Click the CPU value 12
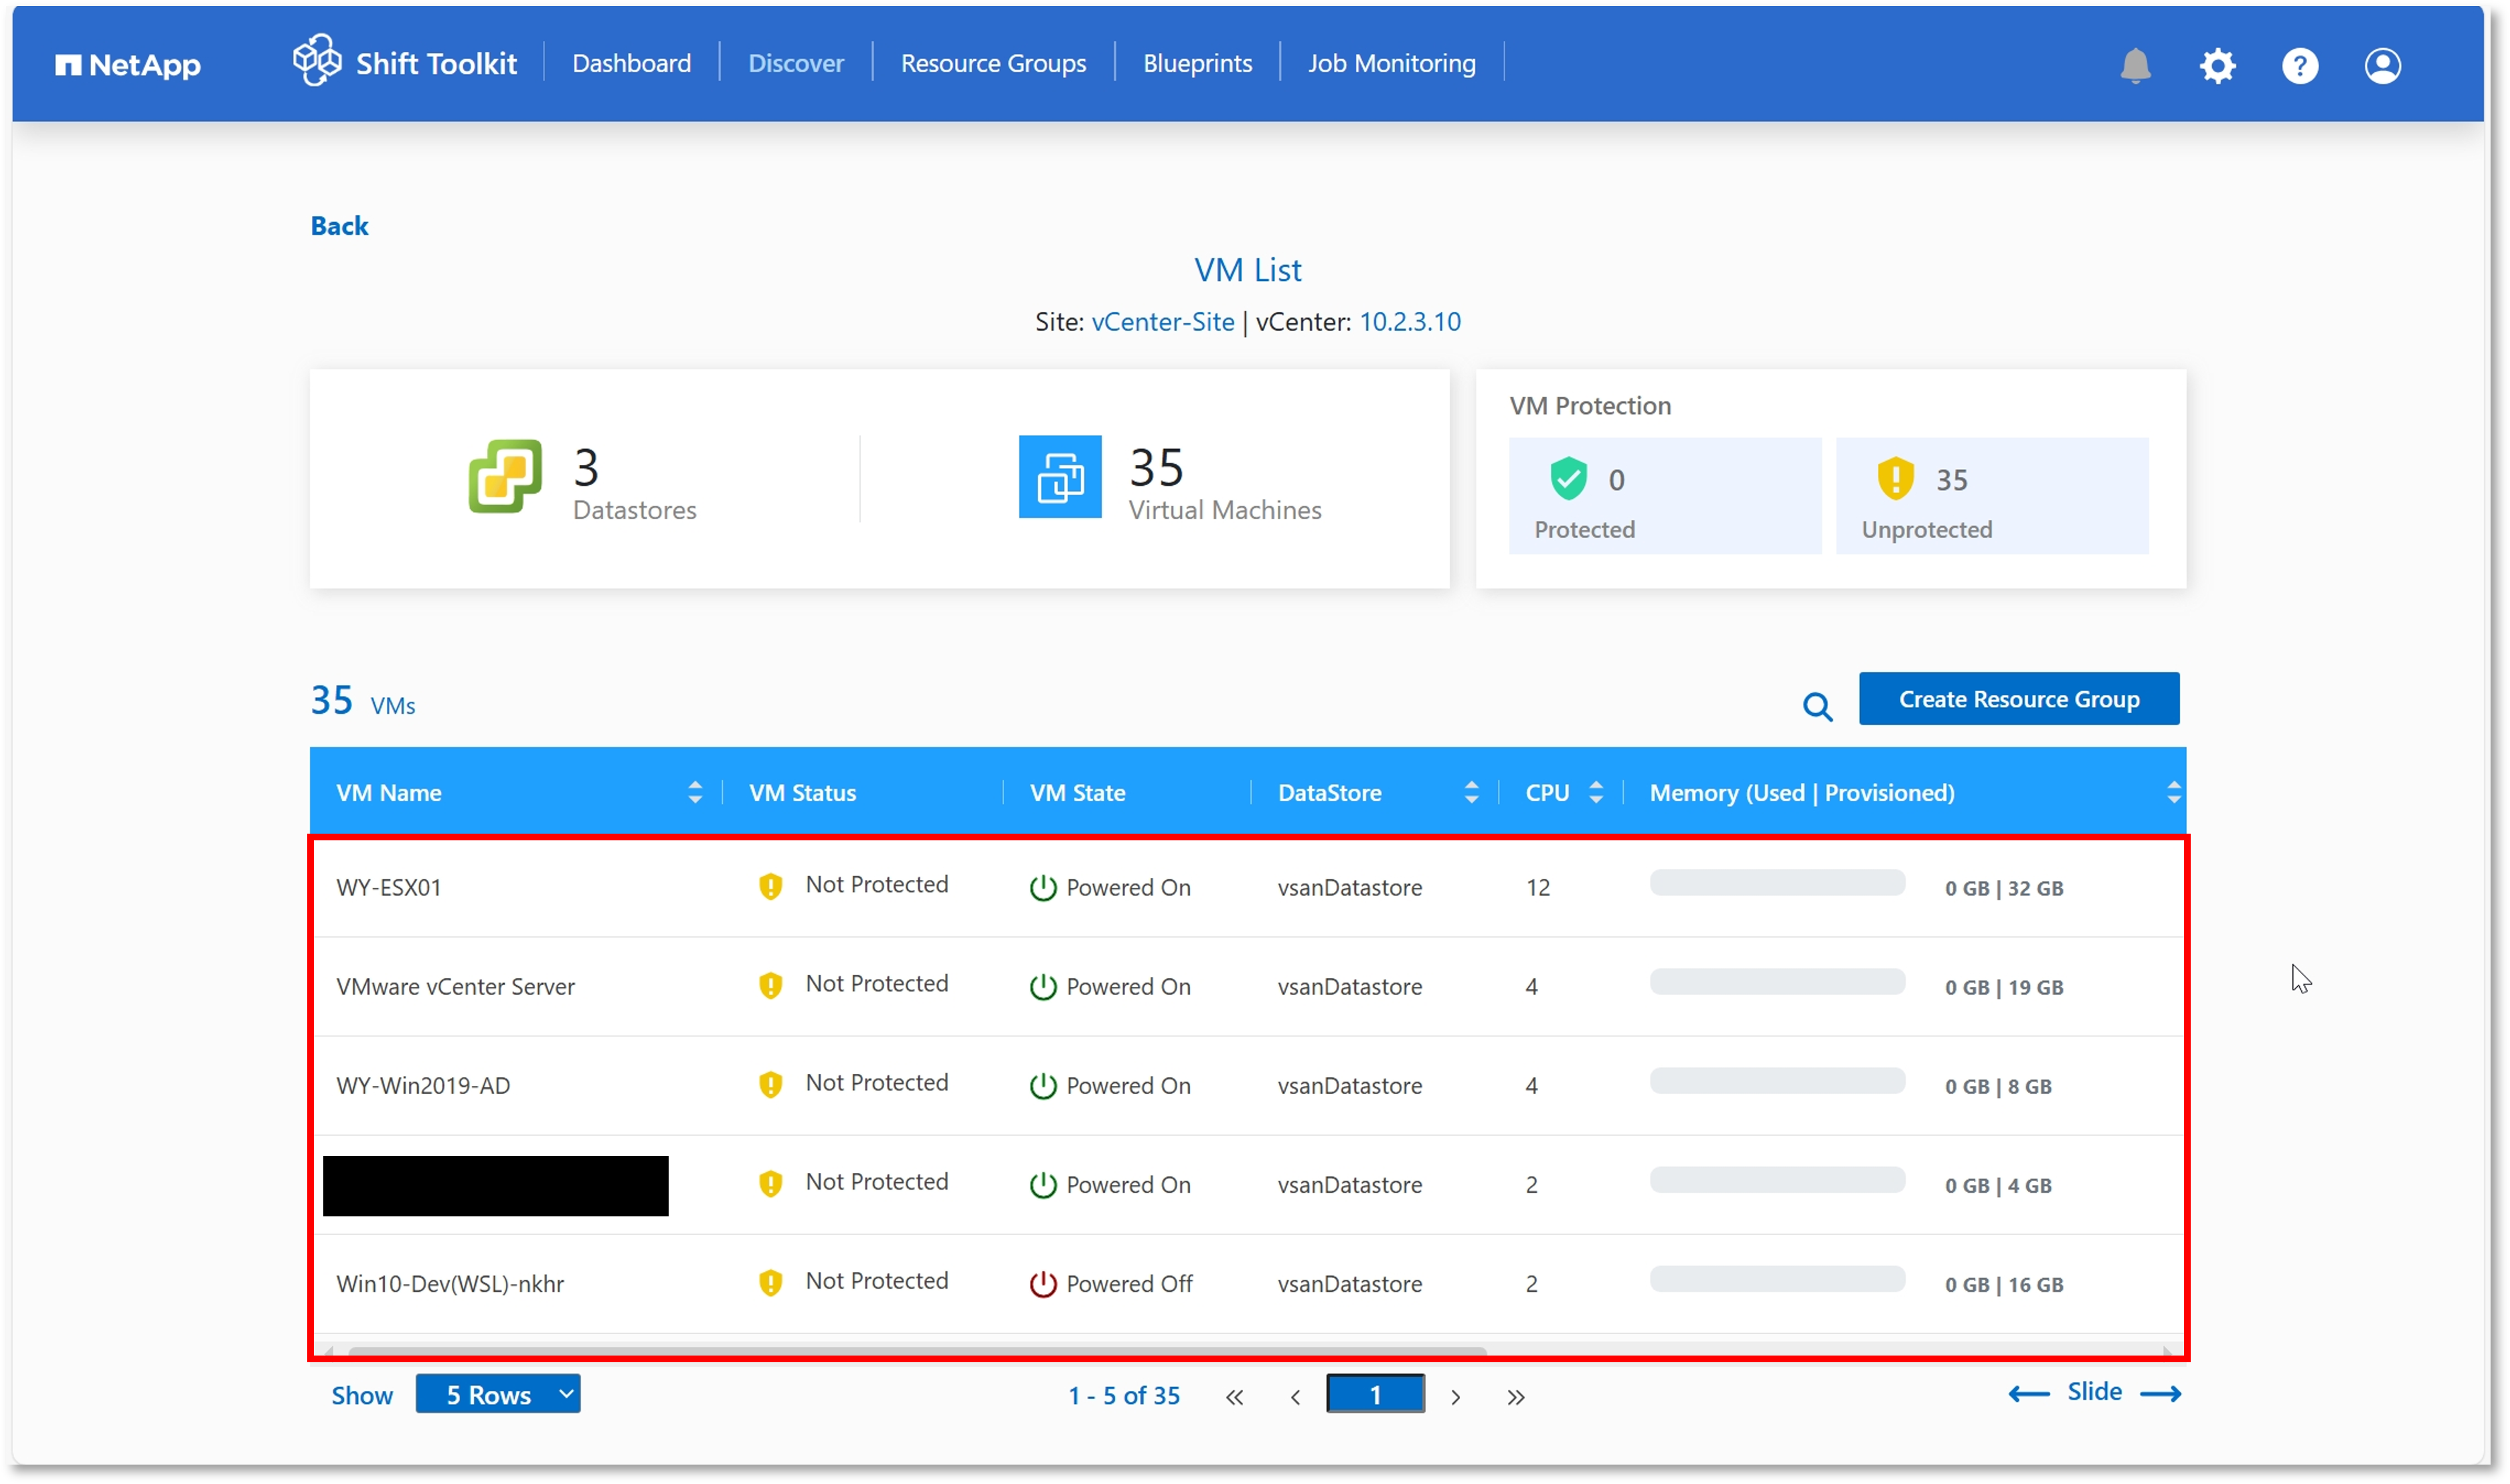Viewport: 2510px width, 1484px height. click(x=1537, y=887)
